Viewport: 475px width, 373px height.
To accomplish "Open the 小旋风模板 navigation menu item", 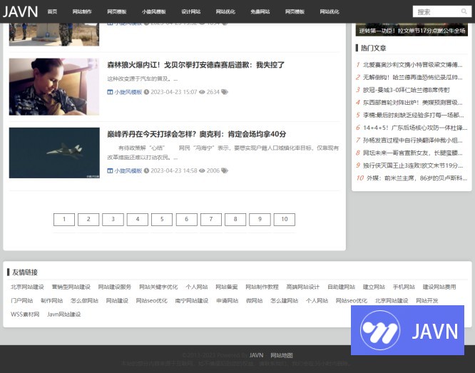I will tap(153, 11).
